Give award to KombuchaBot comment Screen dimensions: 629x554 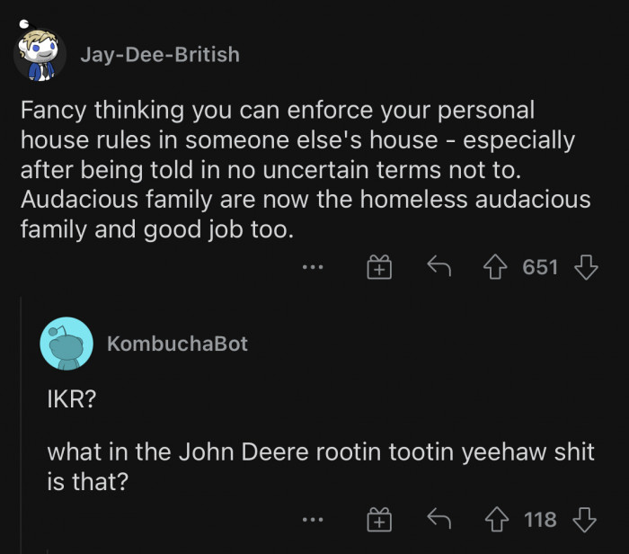(379, 519)
